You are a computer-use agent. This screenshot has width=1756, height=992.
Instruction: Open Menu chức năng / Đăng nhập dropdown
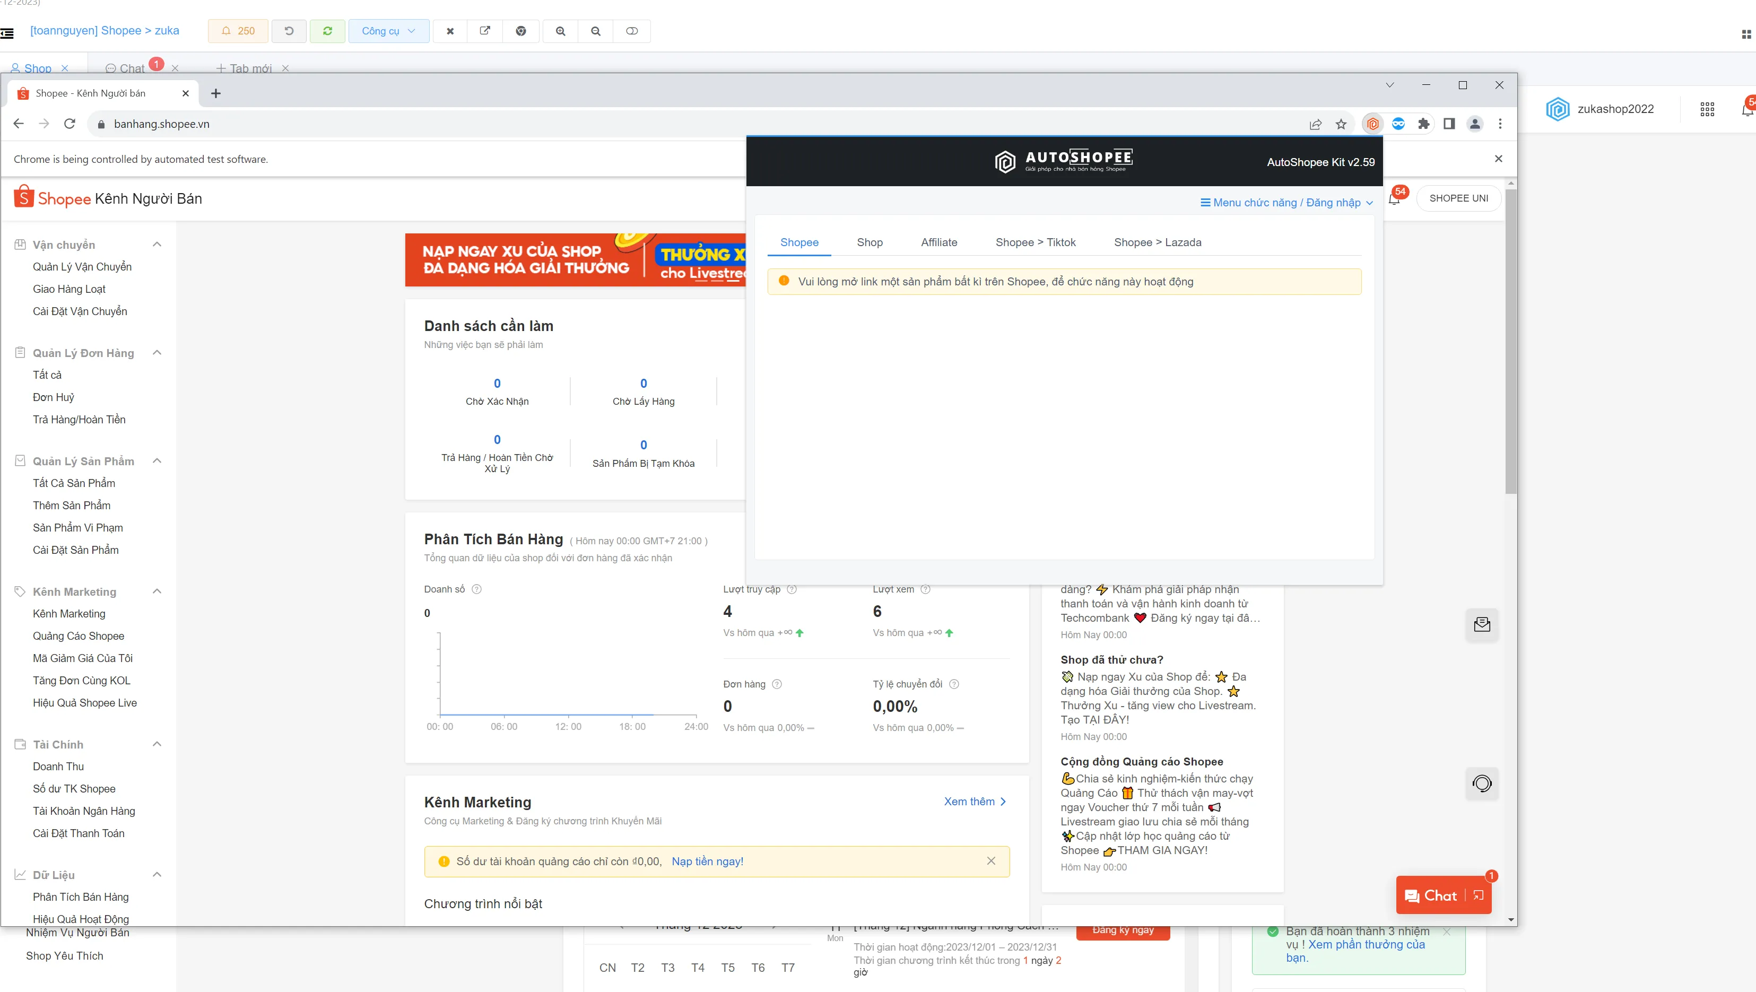pos(1286,203)
